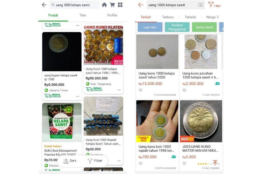Switch to the Terbaru tab
This screenshot has height=174, width=262.
(x=168, y=17)
